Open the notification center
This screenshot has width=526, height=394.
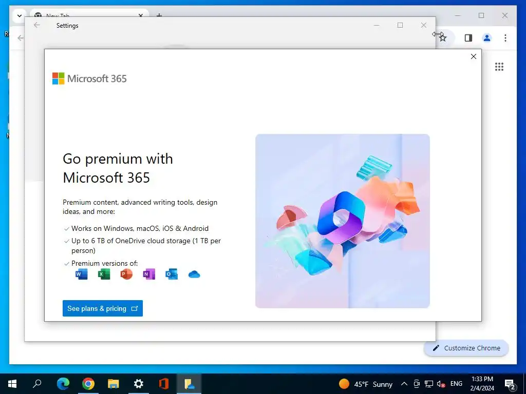click(510, 384)
